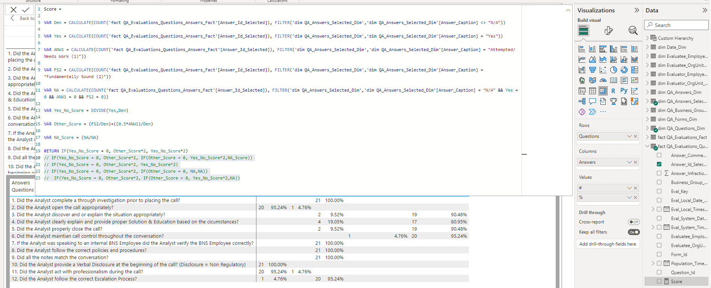Tick the Form_Id field checkbox
Viewport: 711px width, 288px height.
(x=659, y=254)
